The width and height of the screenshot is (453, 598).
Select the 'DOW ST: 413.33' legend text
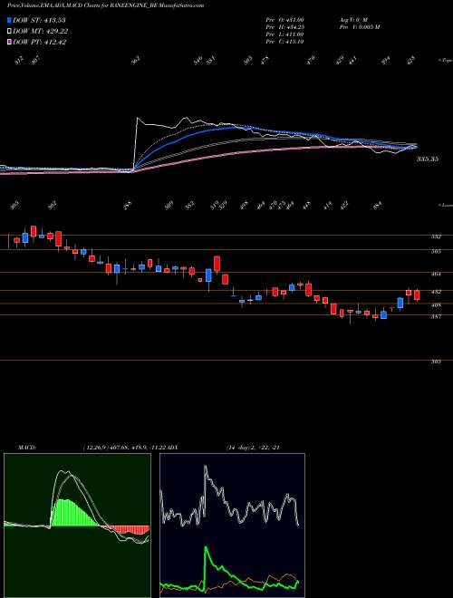coord(39,20)
